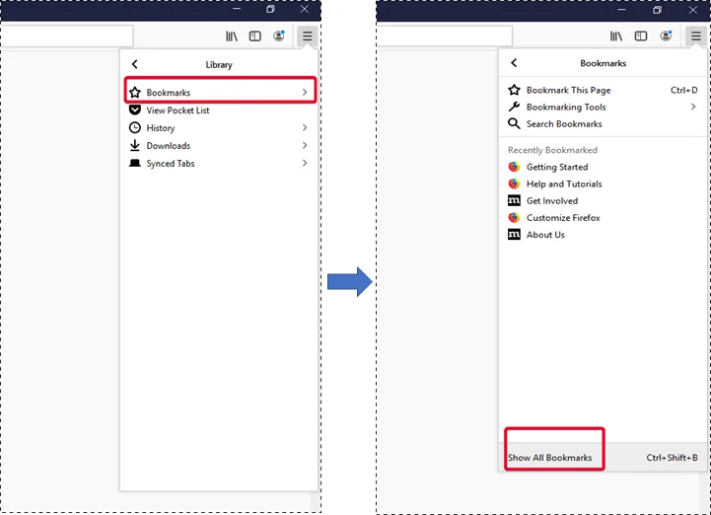Screen dimensions: 711x515
Task: Open the About Us bookmark
Action: click(x=604, y=235)
